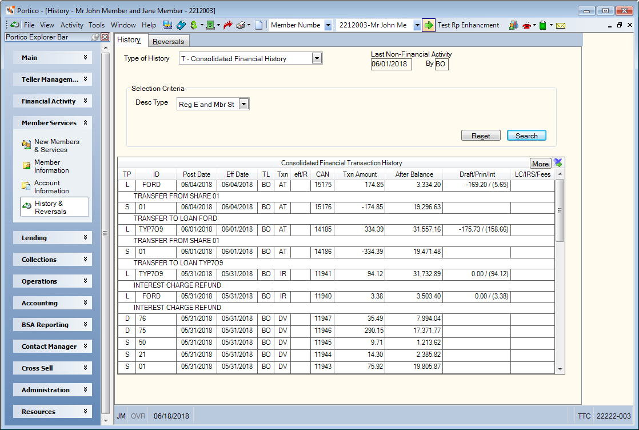This screenshot has width=639, height=430.
Task: Click the red telephone toolbar icon
Action: [527, 25]
